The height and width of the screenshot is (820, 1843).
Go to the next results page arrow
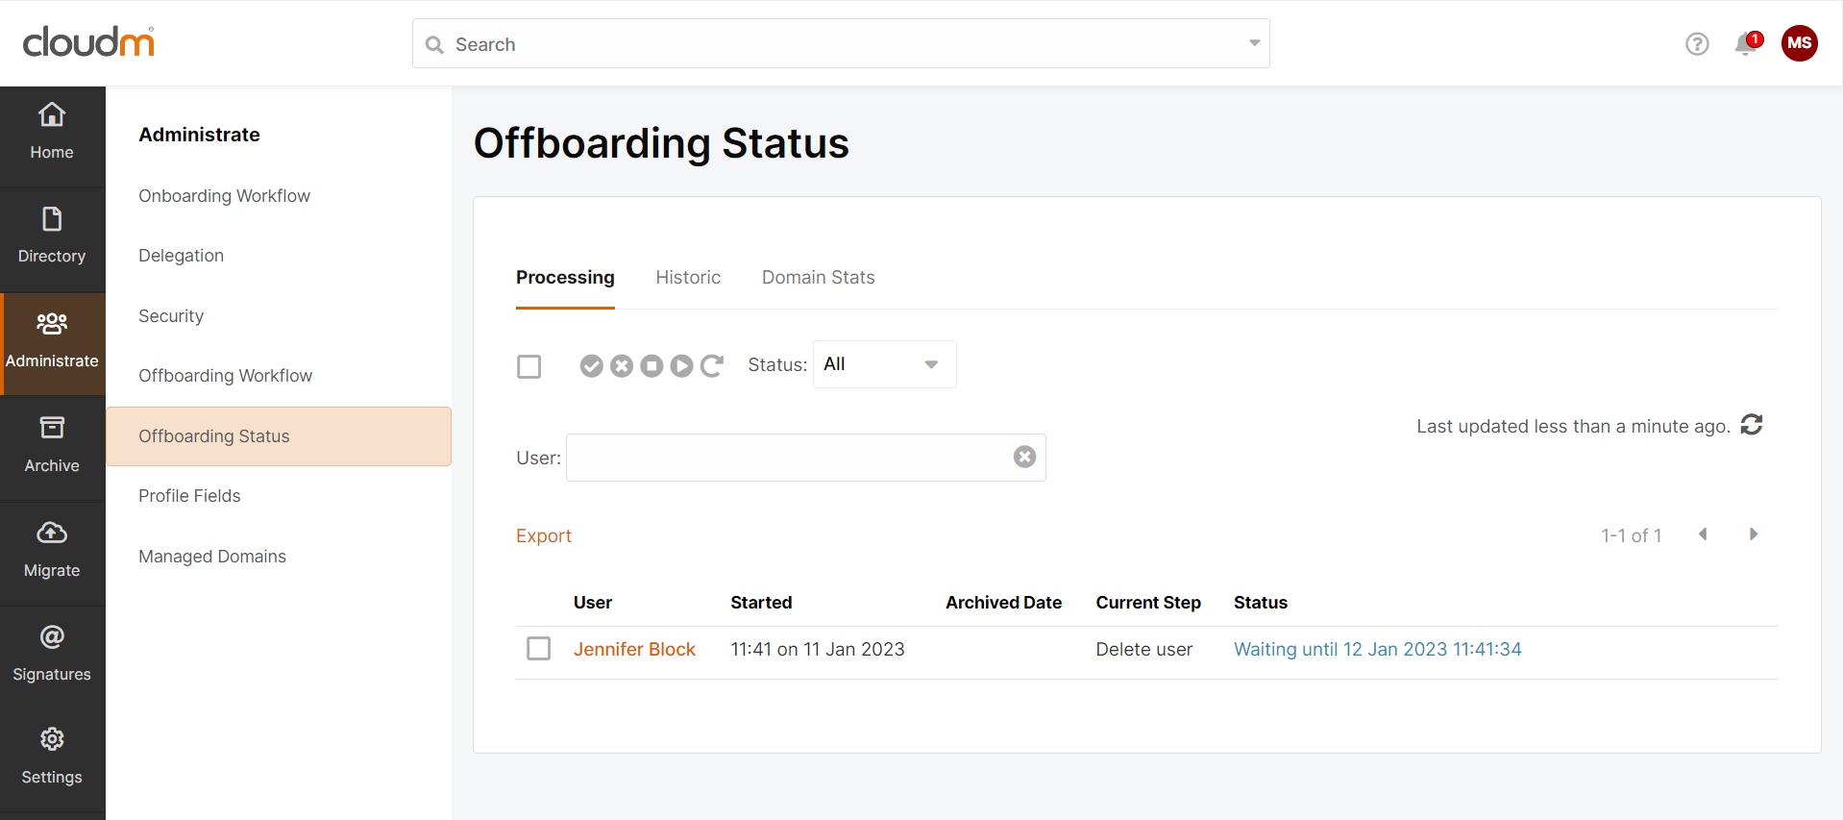(1754, 534)
